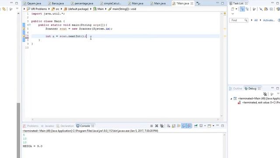Expand the arrow before src in breadcrumb

49,9
